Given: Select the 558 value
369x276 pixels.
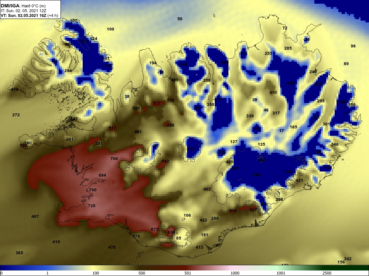Looking at the screenshot, I should pyautogui.click(x=170, y=125).
